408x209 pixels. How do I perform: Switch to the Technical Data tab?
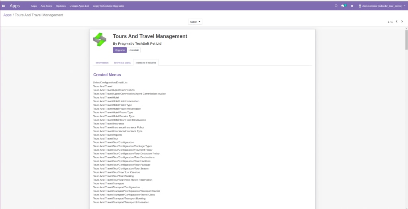point(122,63)
